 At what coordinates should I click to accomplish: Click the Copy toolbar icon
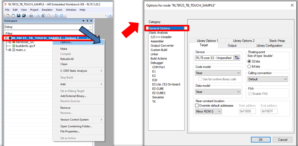click(43, 16)
